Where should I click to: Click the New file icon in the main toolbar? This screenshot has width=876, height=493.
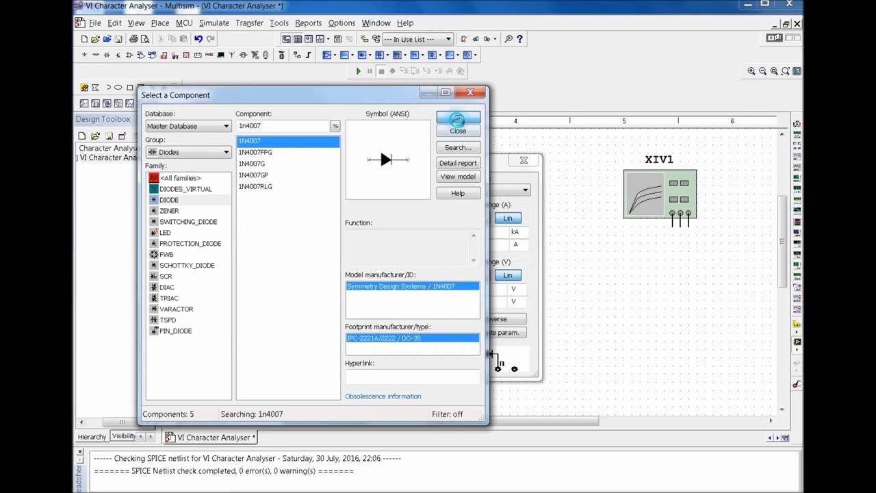click(84, 39)
